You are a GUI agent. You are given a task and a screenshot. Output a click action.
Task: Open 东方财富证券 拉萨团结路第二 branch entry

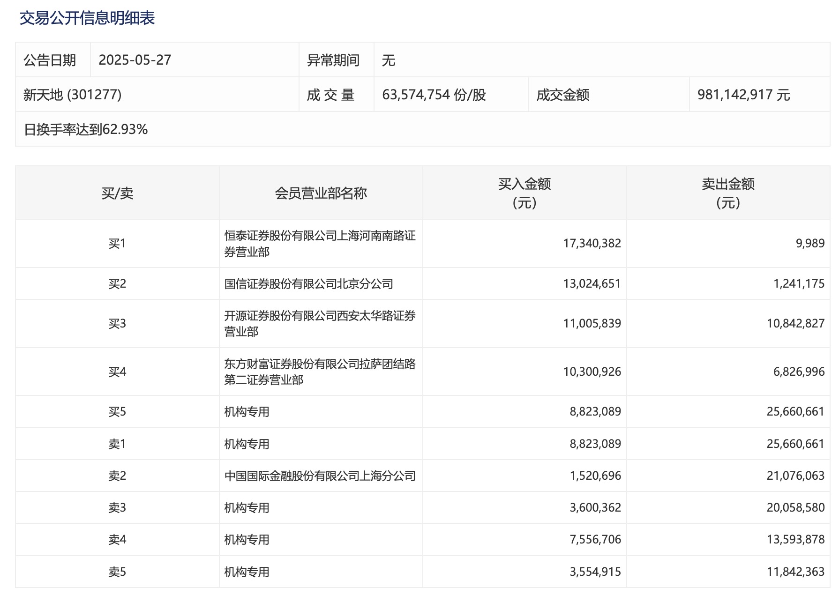(x=320, y=372)
